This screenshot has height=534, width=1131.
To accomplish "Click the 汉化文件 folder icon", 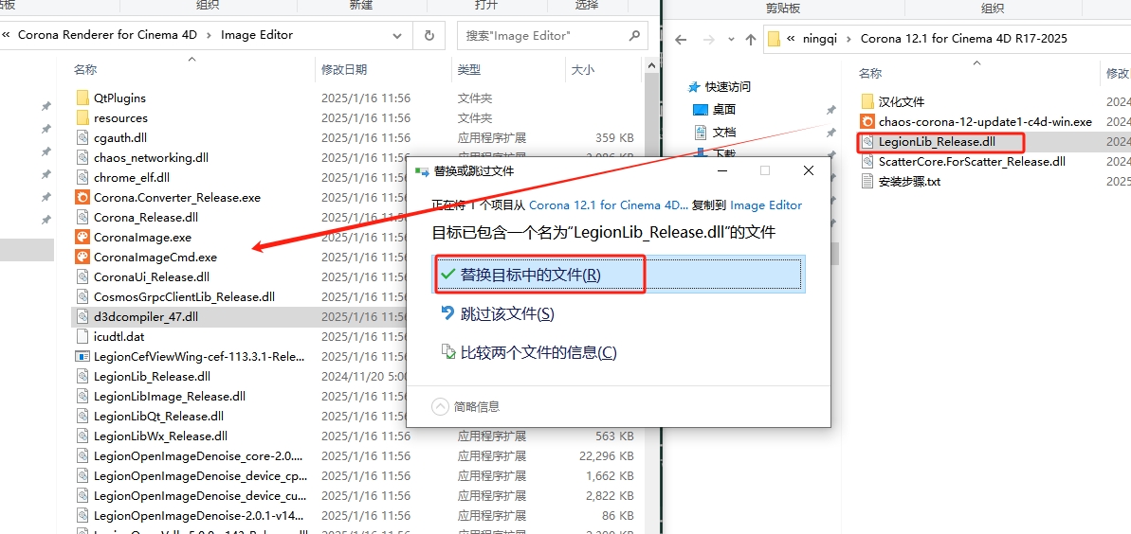I will (x=867, y=102).
